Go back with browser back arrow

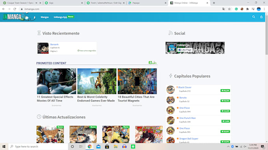click(x=4, y=9)
